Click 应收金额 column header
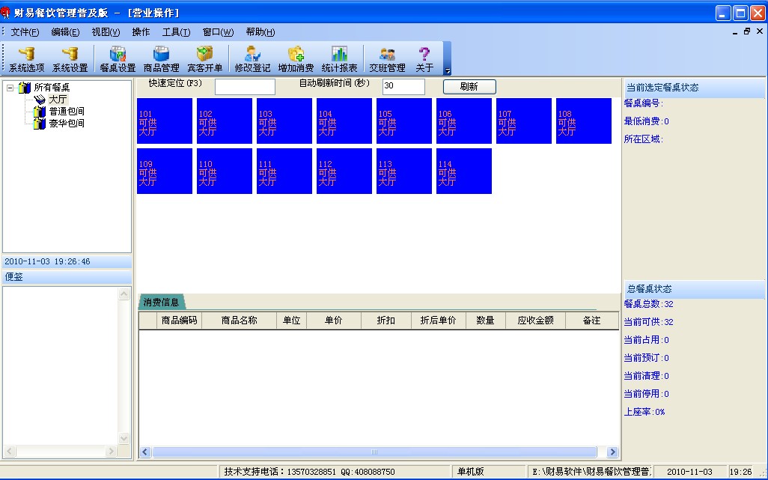The image size is (768, 480). click(x=535, y=320)
